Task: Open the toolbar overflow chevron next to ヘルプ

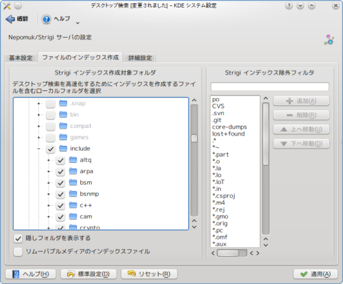Action: coord(78,23)
